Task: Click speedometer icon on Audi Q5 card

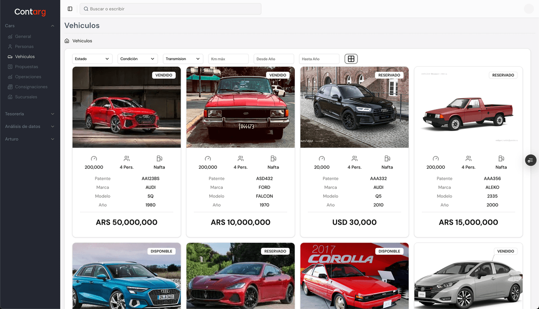Action: click(x=322, y=159)
